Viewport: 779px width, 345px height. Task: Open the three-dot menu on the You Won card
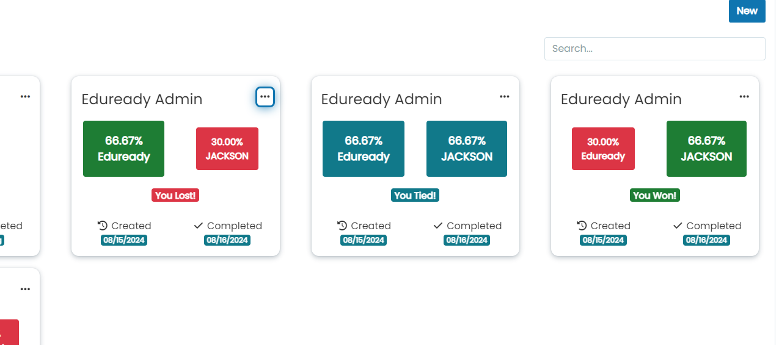pyautogui.click(x=744, y=96)
